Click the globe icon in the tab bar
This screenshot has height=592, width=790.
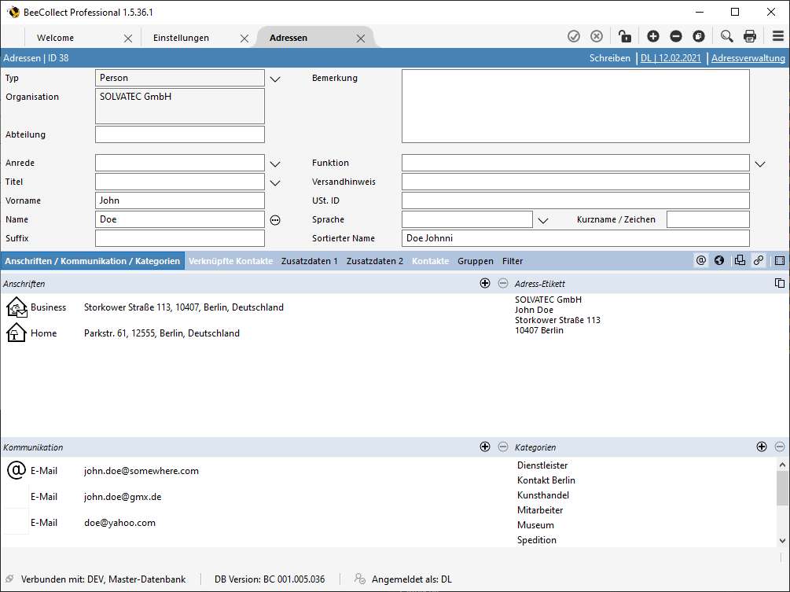[719, 261]
